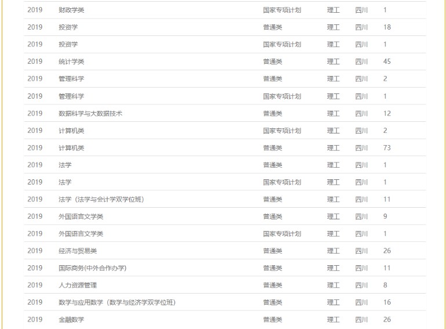Click the 财政学类 major name

[x=71, y=10]
